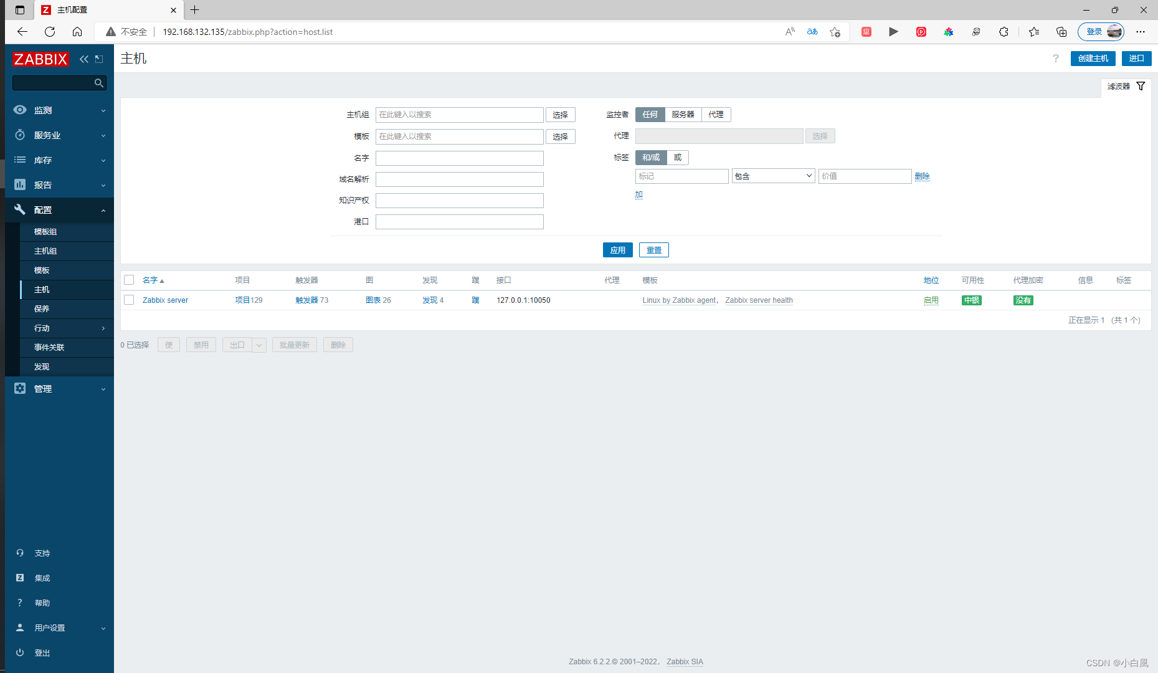Image resolution: width=1158 pixels, height=673 pixels.
Task: Open the 库存 inventory list icon
Action: click(x=20, y=160)
